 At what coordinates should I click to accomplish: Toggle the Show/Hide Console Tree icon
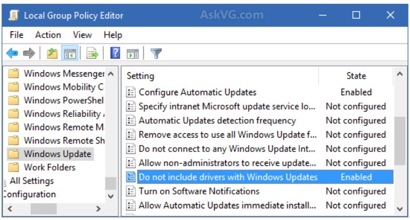pyautogui.click(x=69, y=53)
